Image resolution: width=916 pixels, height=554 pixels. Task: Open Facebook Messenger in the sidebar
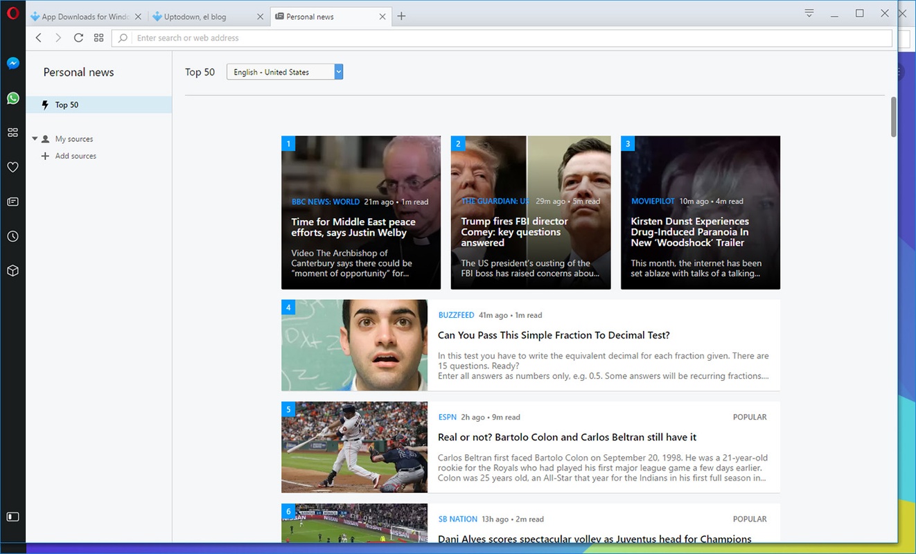pos(12,63)
